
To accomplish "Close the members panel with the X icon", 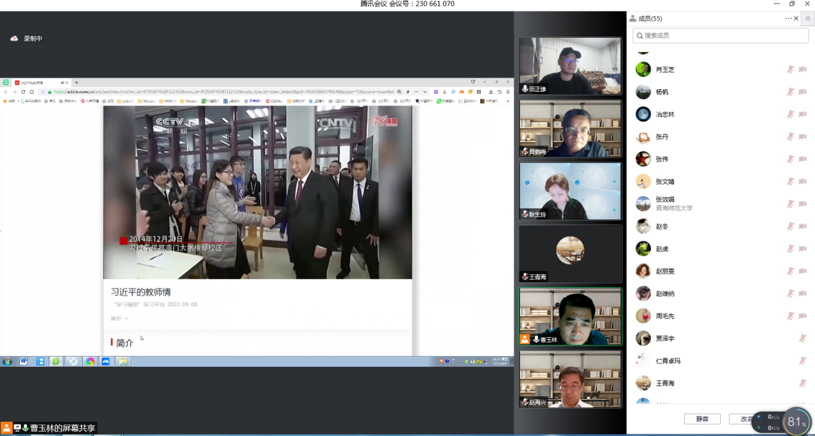I will point(796,19).
